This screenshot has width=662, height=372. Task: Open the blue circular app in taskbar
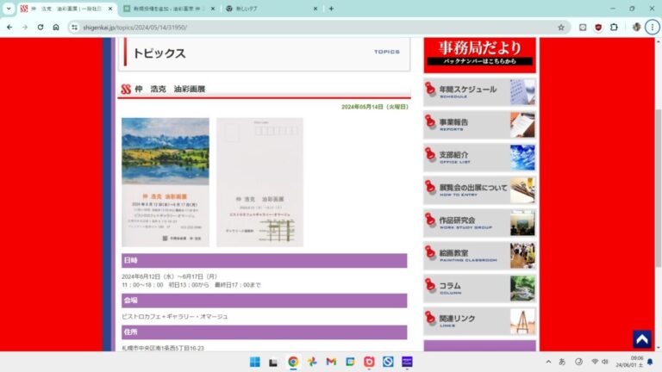pyautogui.click(x=388, y=362)
